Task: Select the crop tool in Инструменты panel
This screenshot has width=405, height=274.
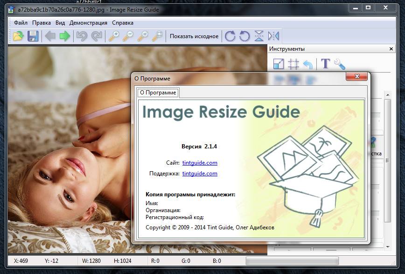Action: pos(293,64)
